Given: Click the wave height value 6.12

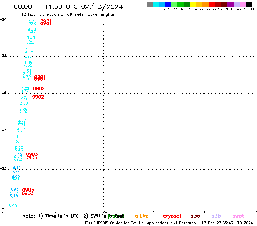Looking at the screenshot, I should [x=18, y=154].
